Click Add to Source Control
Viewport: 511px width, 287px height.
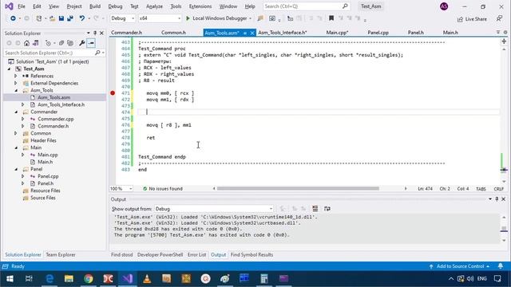460,266
